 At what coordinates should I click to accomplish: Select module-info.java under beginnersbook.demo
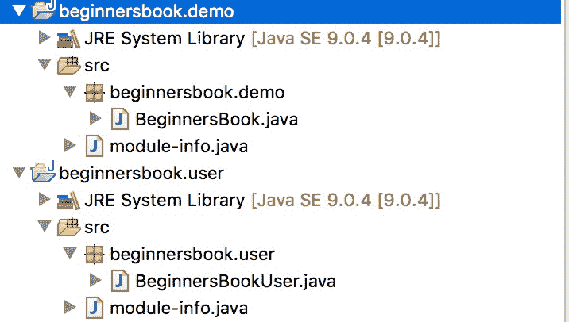(178, 146)
